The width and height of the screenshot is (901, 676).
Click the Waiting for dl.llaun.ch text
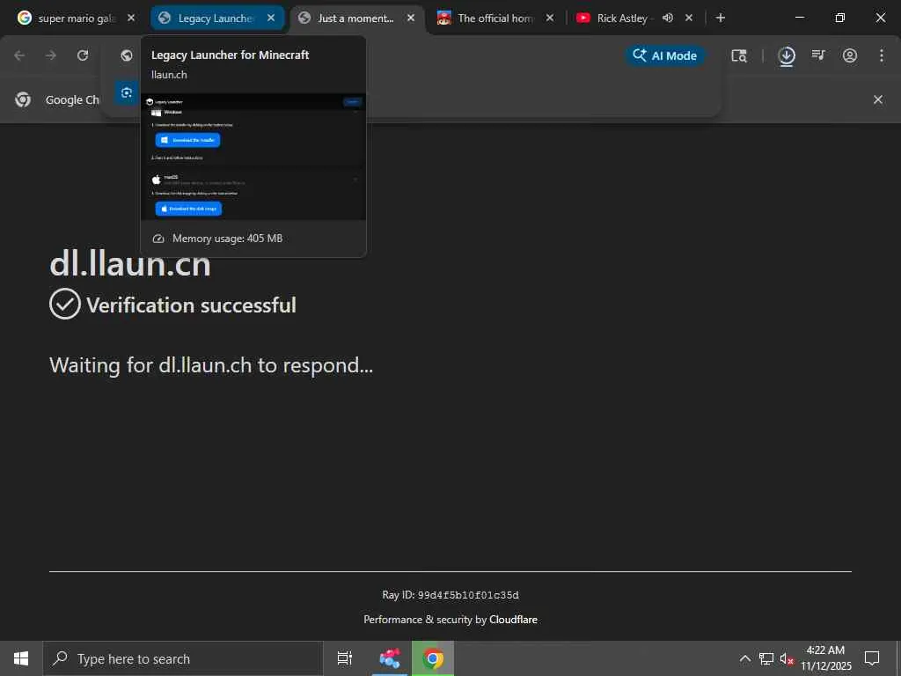pos(211,365)
